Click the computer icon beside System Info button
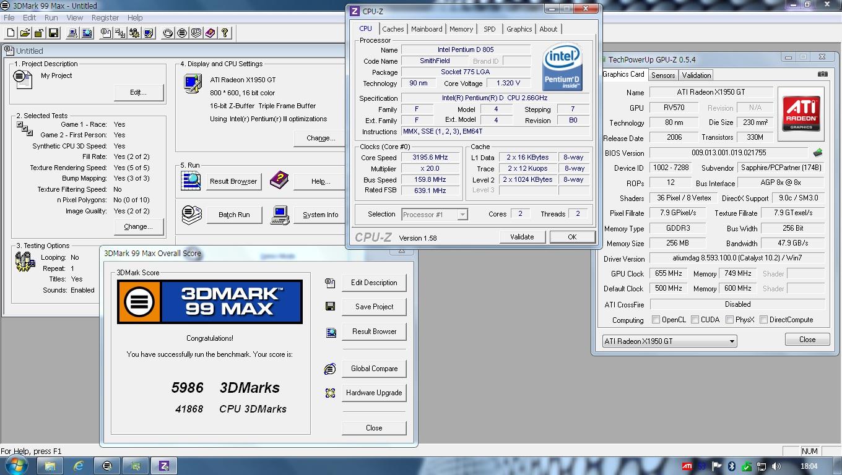This screenshot has height=475, width=842. coord(280,215)
